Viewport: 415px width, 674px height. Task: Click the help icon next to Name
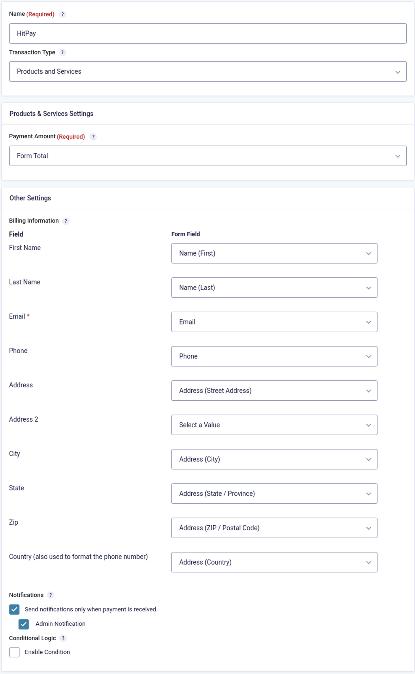[63, 14]
